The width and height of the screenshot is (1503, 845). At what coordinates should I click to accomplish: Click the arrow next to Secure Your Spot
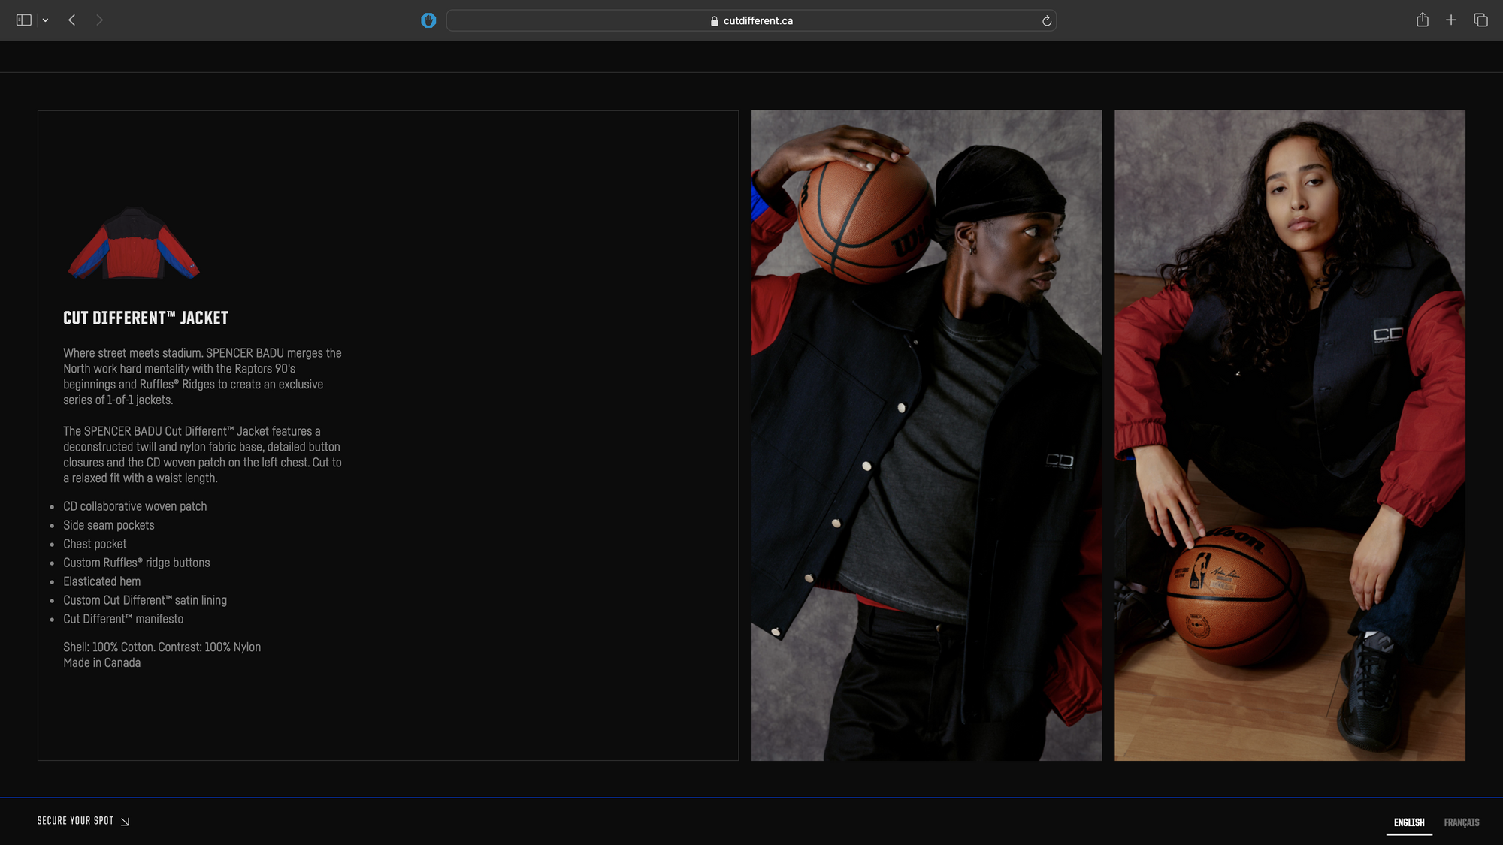pyautogui.click(x=126, y=822)
